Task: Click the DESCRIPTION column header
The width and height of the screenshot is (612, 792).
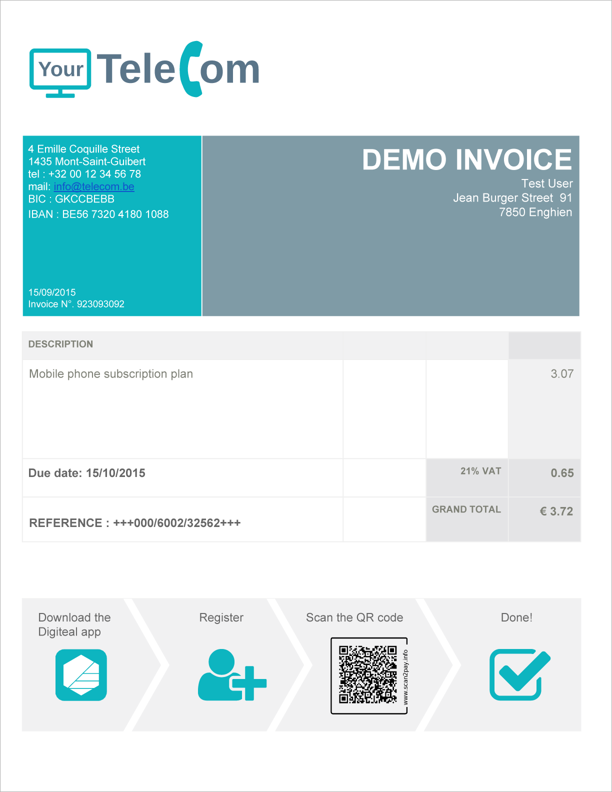Action: 60,344
